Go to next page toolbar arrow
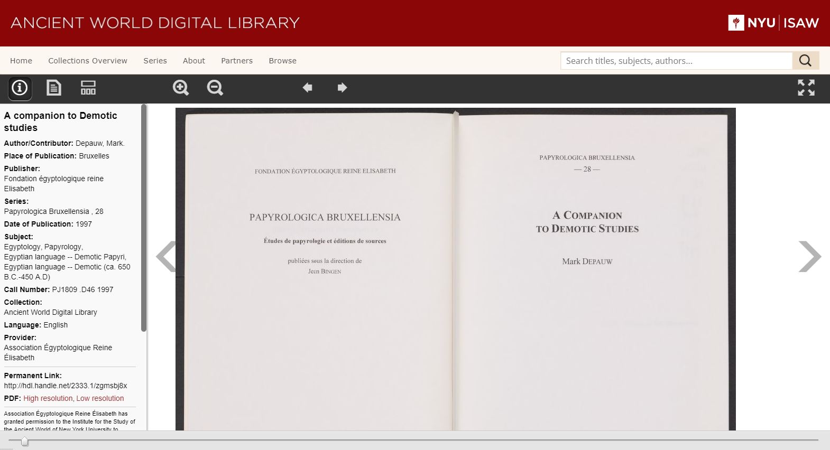Image resolution: width=830 pixels, height=450 pixels. (x=342, y=88)
